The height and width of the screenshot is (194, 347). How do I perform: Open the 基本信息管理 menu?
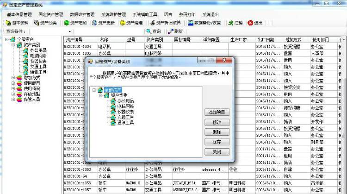click(x=19, y=15)
